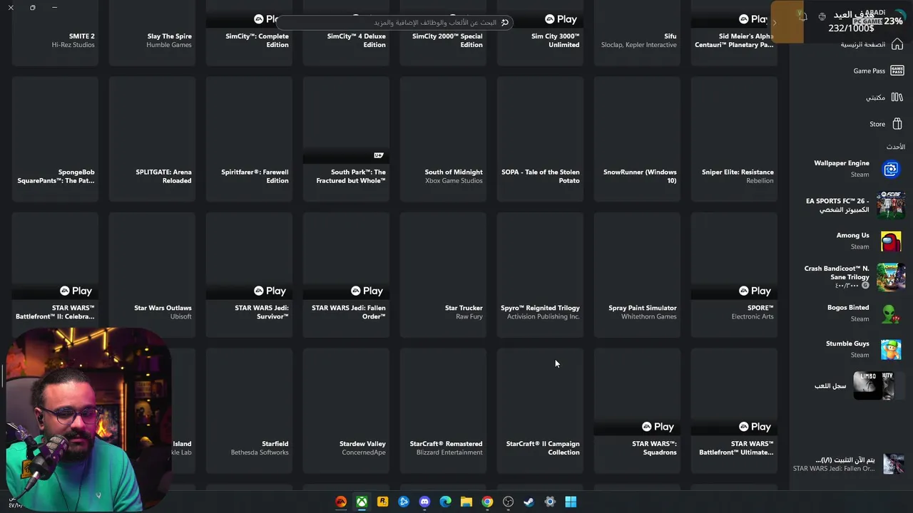Screen dimensions: 913x513
Task: Open Spyro Reignited Trilogy tile
Action: point(540,275)
